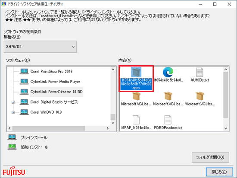Select the PDBDReadme.txt document icon
This screenshot has width=237, height=178.
click(168, 120)
